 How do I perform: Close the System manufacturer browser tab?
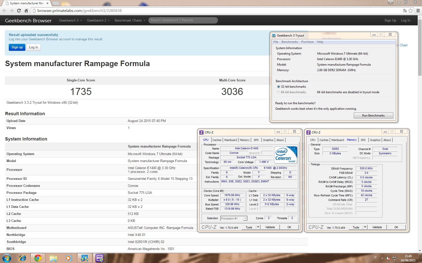(47, 3)
